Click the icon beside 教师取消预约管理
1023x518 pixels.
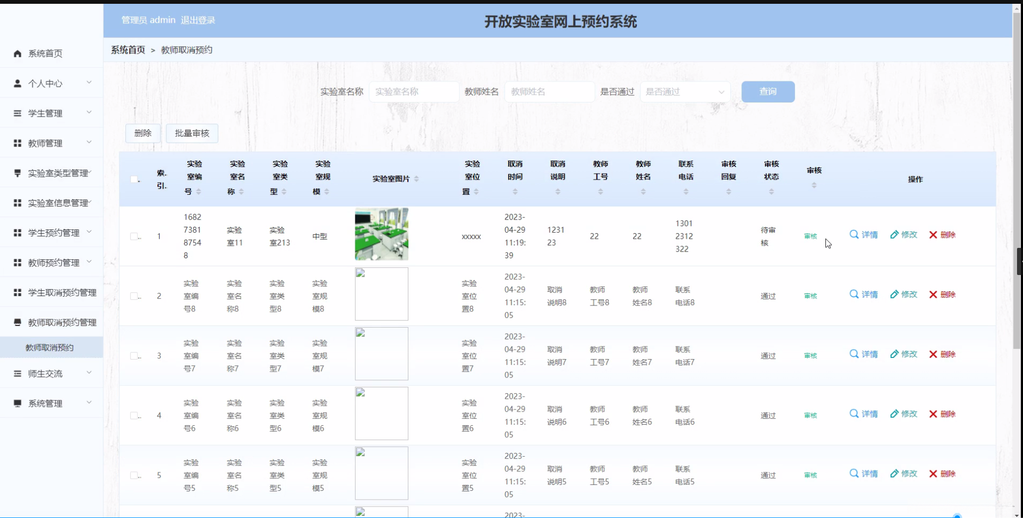(x=17, y=322)
